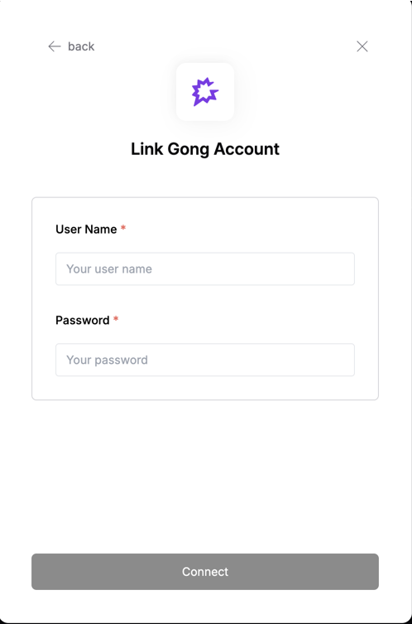Focus the "Your user name" input box
412x624 pixels.
click(205, 269)
